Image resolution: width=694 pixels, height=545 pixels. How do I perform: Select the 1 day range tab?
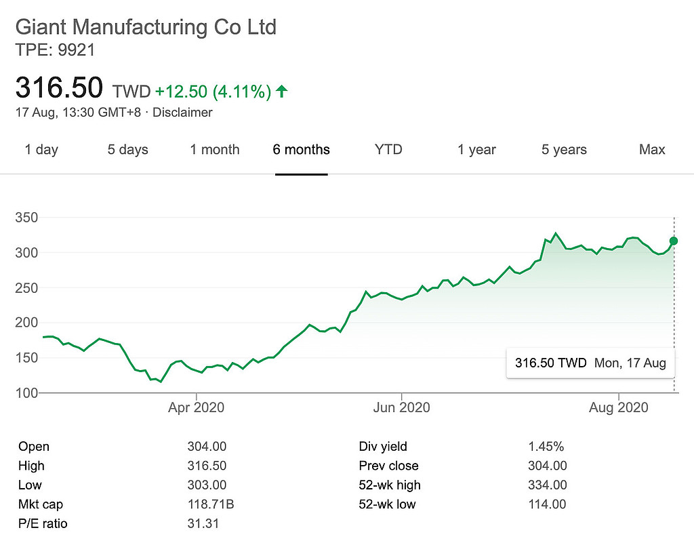(x=41, y=150)
